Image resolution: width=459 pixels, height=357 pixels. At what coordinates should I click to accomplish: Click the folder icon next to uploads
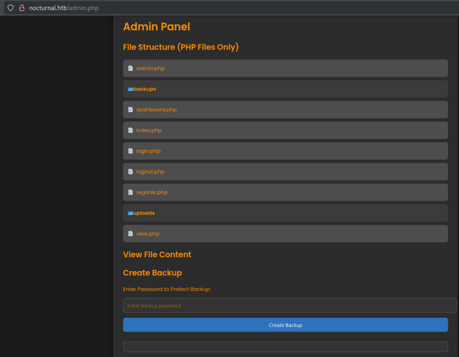coord(130,213)
